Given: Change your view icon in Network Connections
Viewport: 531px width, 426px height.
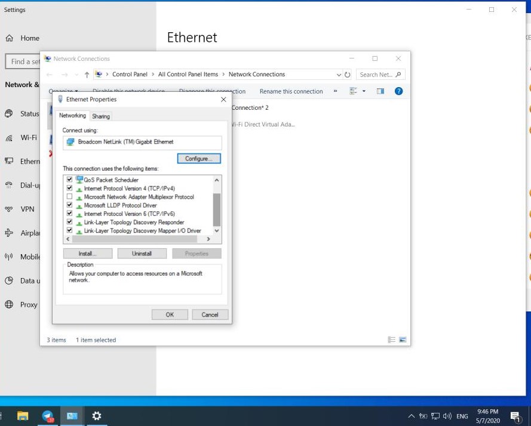Looking at the screenshot, I should click(353, 91).
